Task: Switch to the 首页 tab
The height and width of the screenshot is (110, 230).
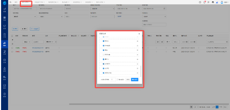Action: pos(16,2)
